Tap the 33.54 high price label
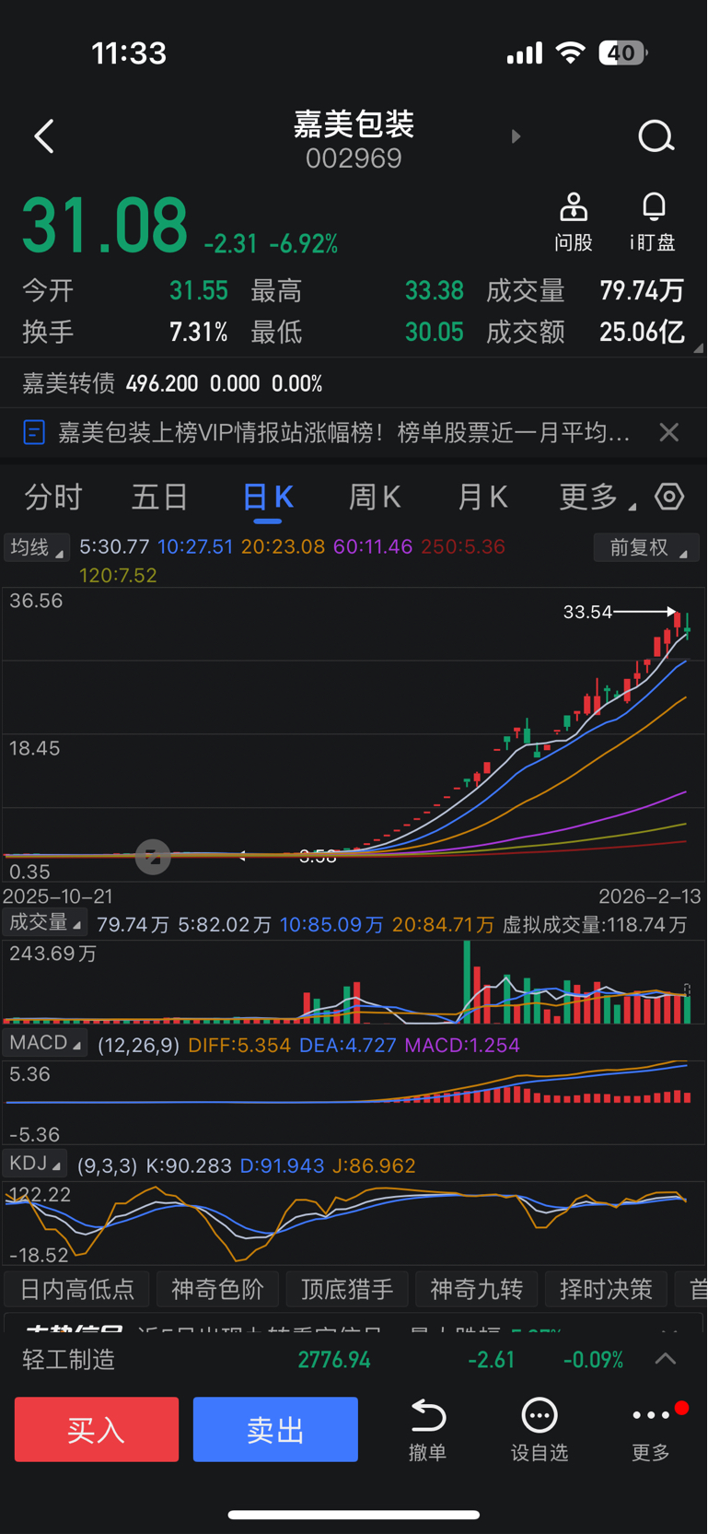 tap(587, 612)
